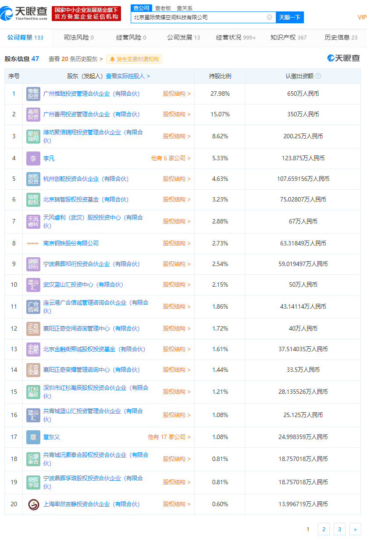Screen dimensions: 367x540
Task: Go to page 3 of shareholders
Action: 339,529
